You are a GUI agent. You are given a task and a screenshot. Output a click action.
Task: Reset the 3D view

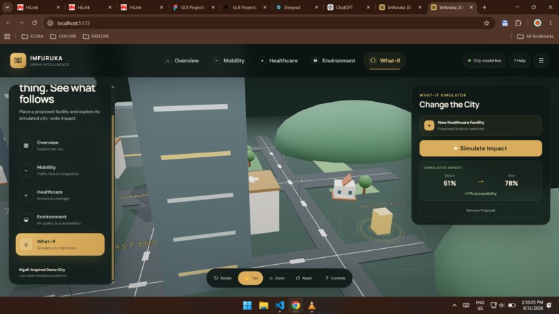coord(304,278)
